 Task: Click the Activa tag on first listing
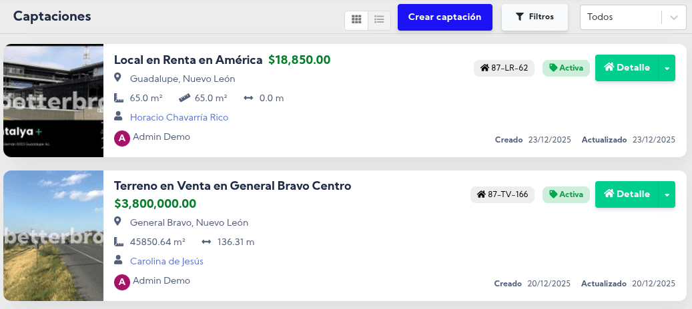point(566,68)
